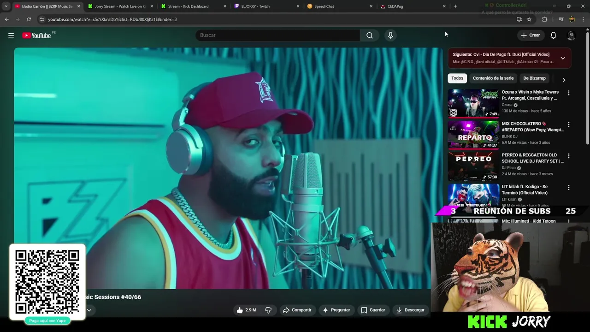Switch to SpeechChat tab

[340, 6]
